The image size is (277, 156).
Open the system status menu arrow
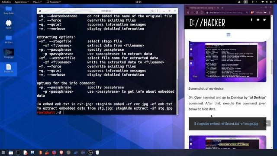tap(274, 2)
